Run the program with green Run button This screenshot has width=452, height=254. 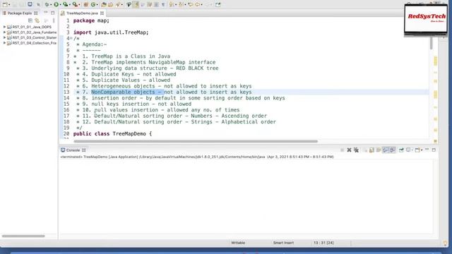[x=56, y=4]
